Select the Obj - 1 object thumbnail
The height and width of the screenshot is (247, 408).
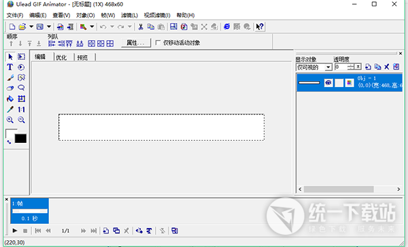click(x=309, y=83)
